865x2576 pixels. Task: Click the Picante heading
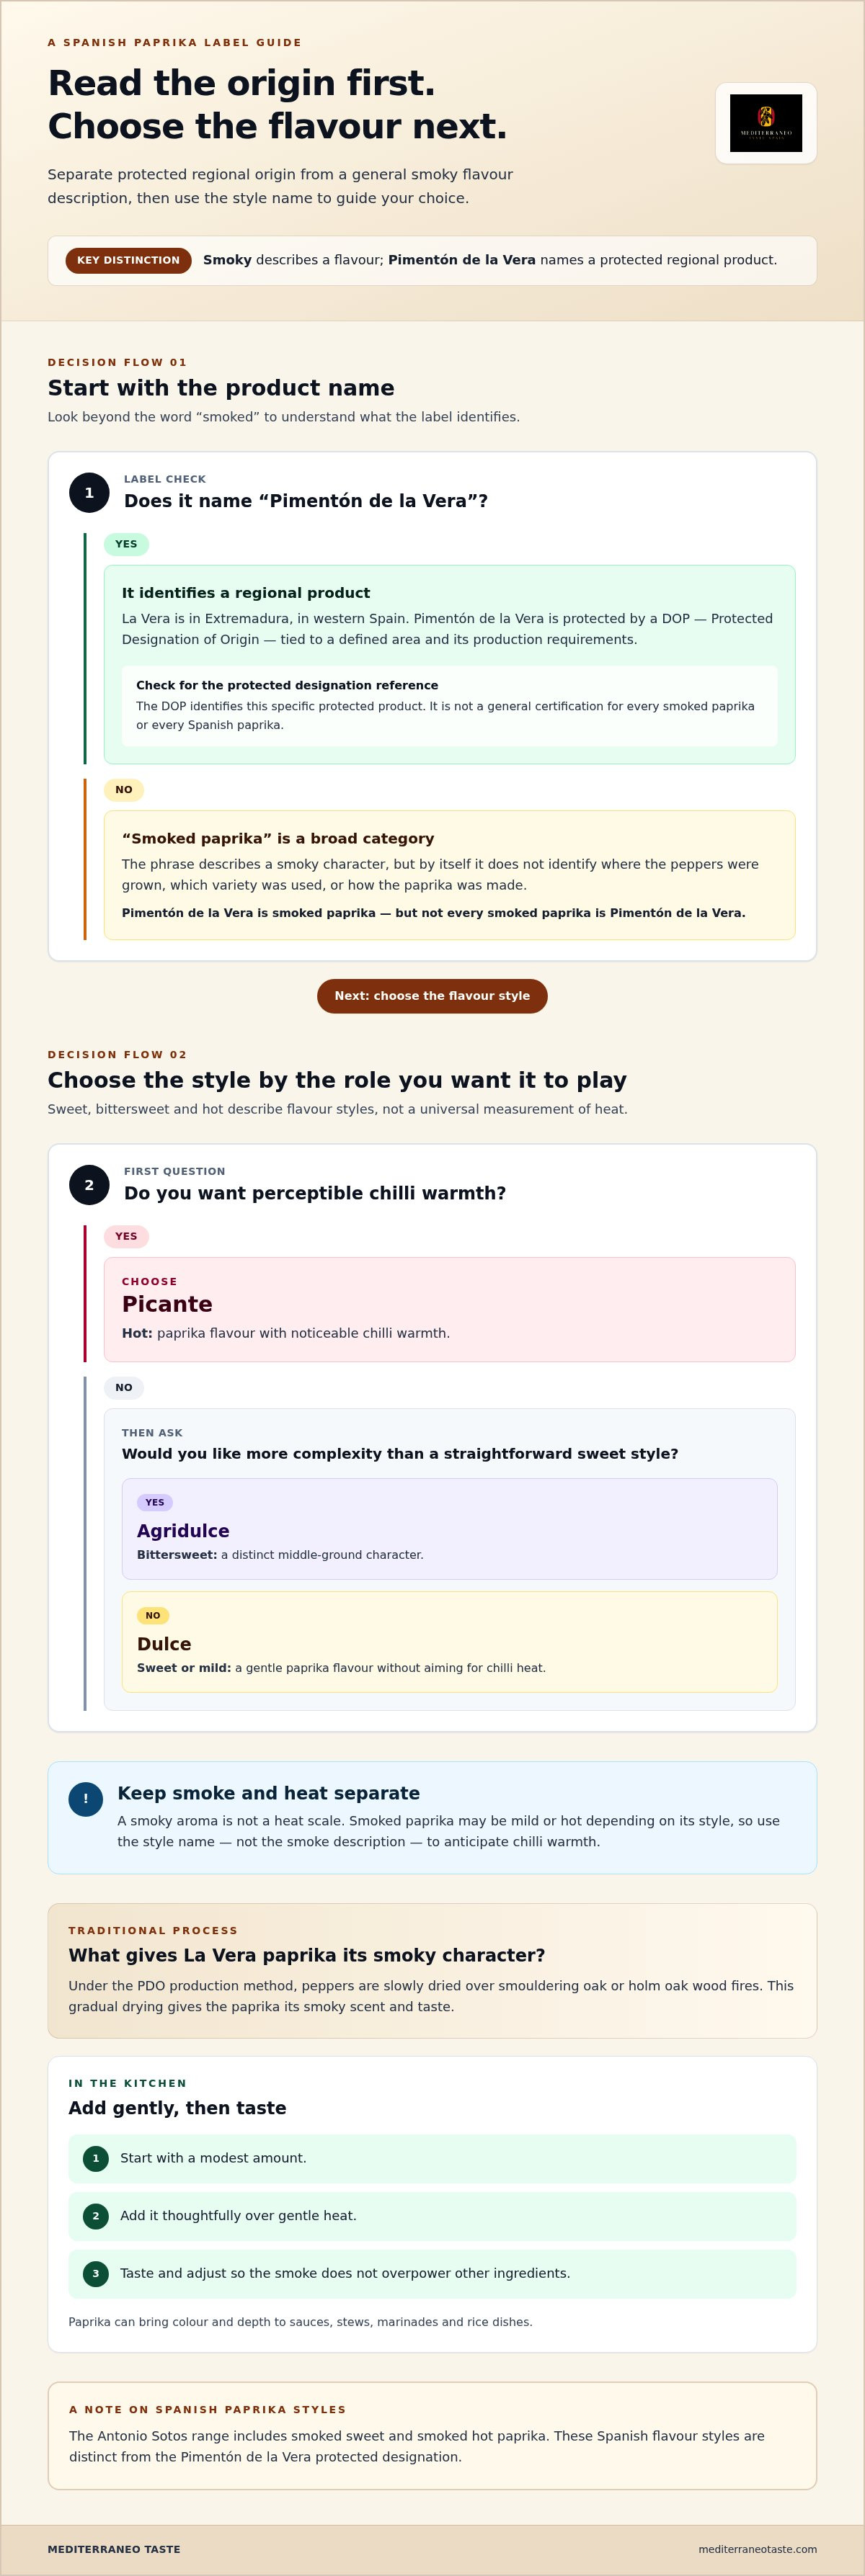tap(167, 1304)
